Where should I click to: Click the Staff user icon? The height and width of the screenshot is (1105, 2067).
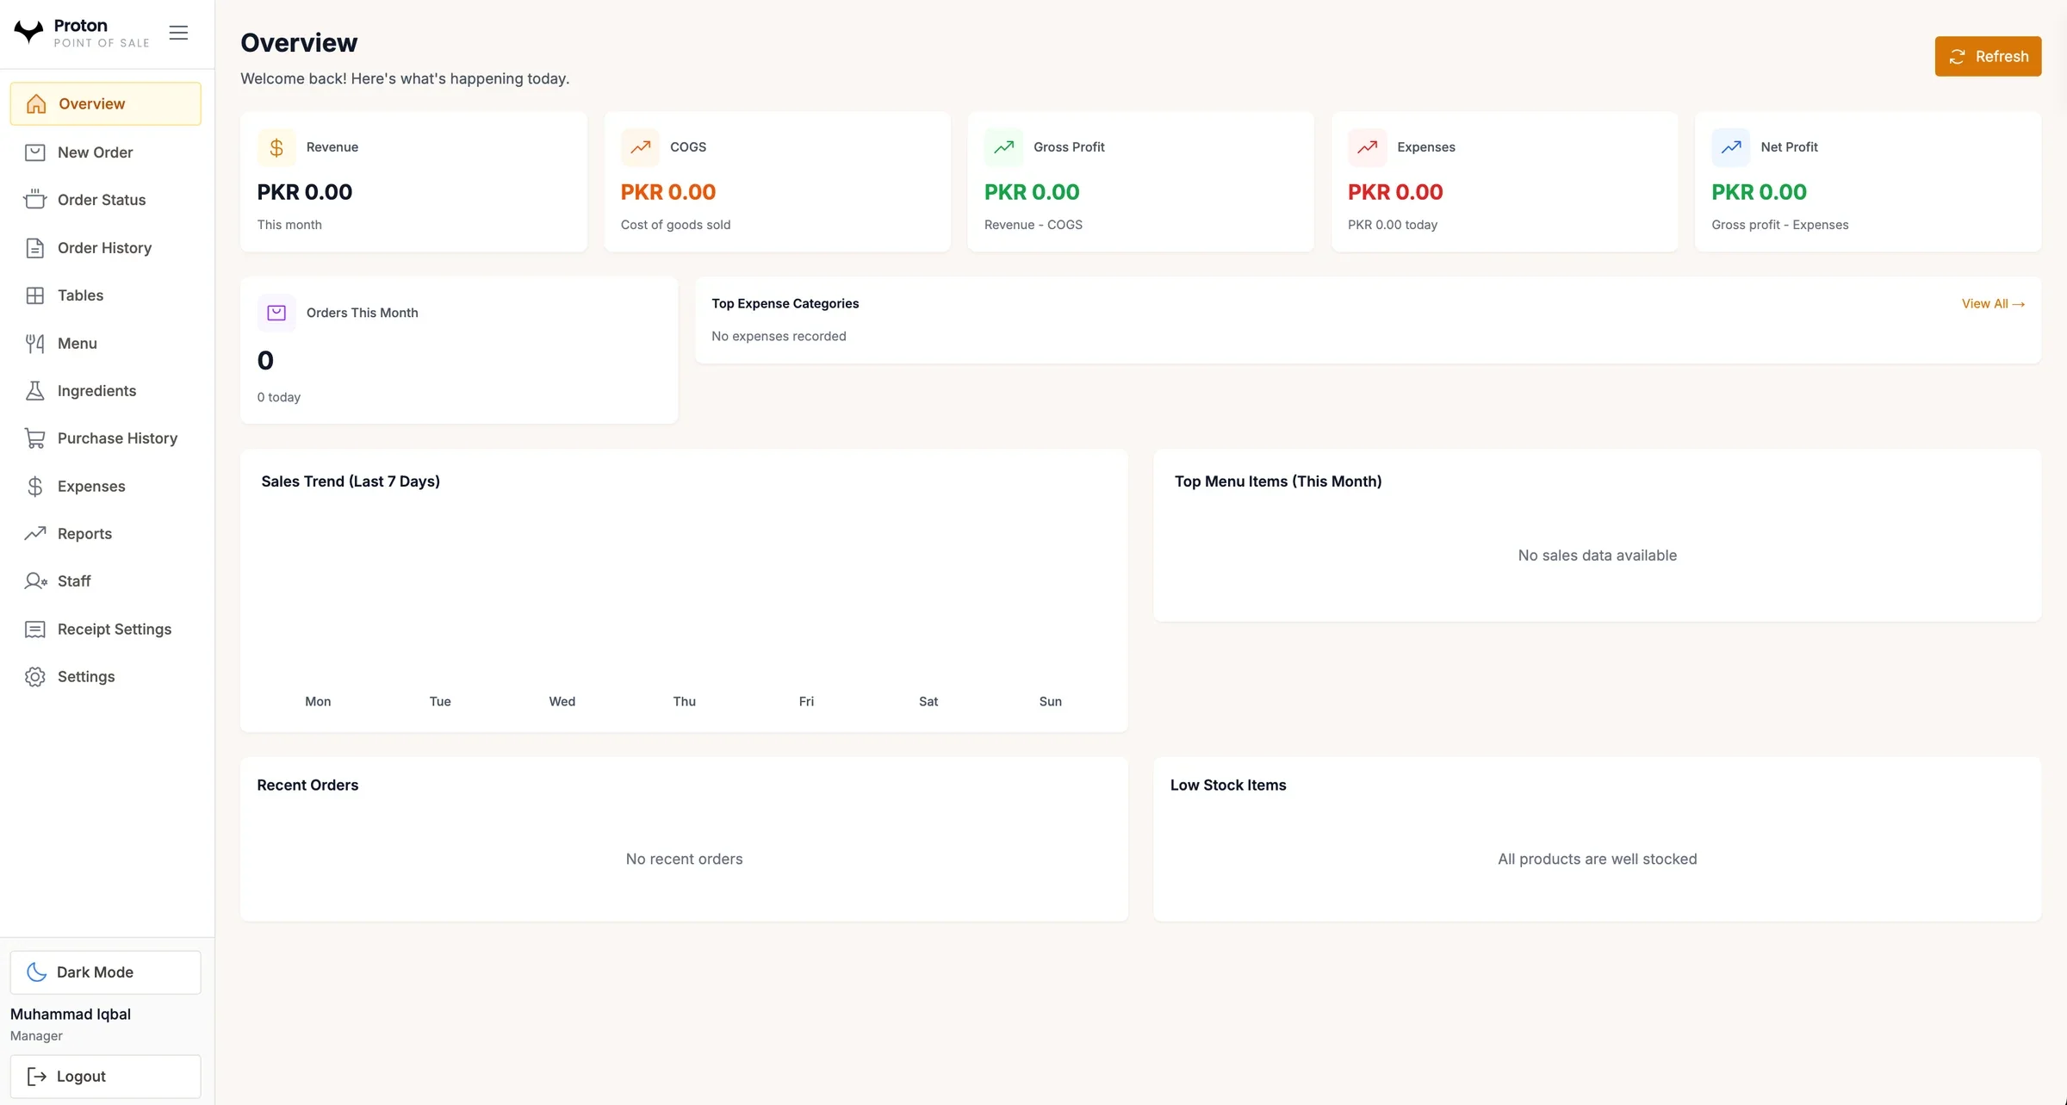tap(35, 581)
